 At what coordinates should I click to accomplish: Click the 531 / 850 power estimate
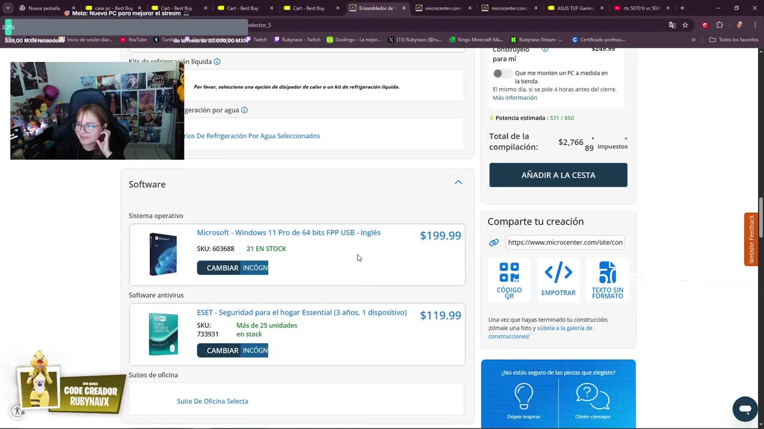click(562, 118)
